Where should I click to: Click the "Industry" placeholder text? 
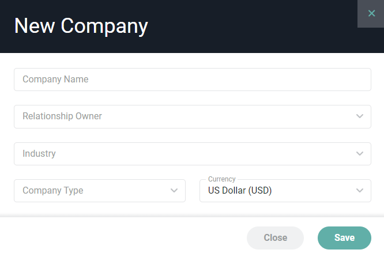tap(39, 154)
